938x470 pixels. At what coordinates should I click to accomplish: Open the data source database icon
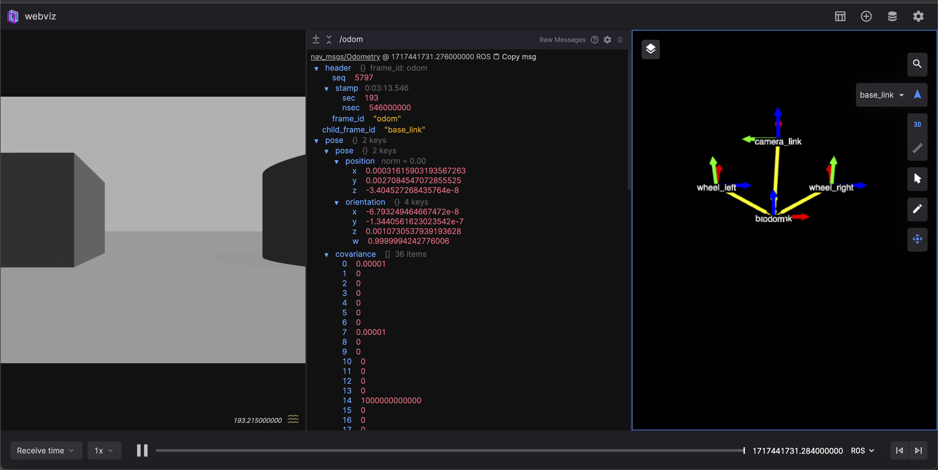892,16
